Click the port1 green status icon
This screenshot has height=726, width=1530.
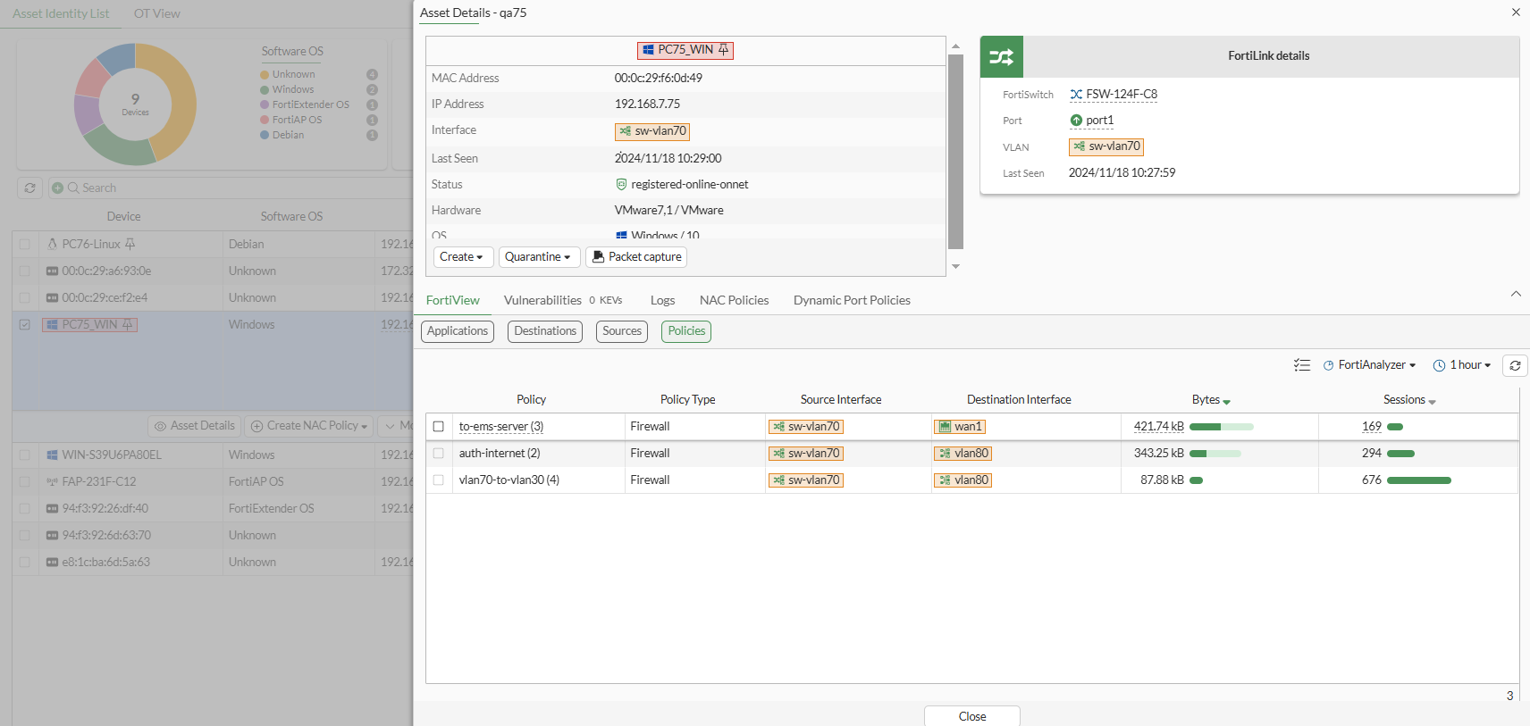1076,121
